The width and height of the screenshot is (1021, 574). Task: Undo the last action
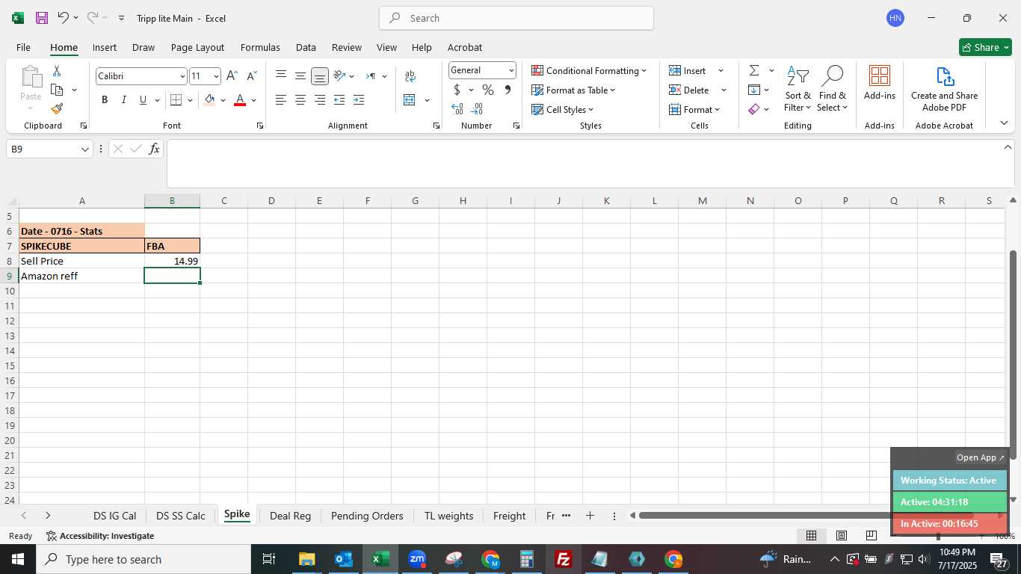click(64, 18)
